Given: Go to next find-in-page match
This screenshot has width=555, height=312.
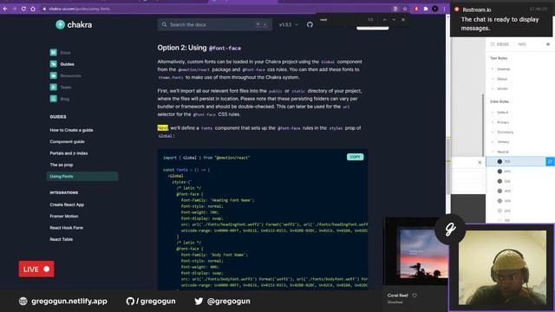Looking at the screenshot, I should coord(394,20).
